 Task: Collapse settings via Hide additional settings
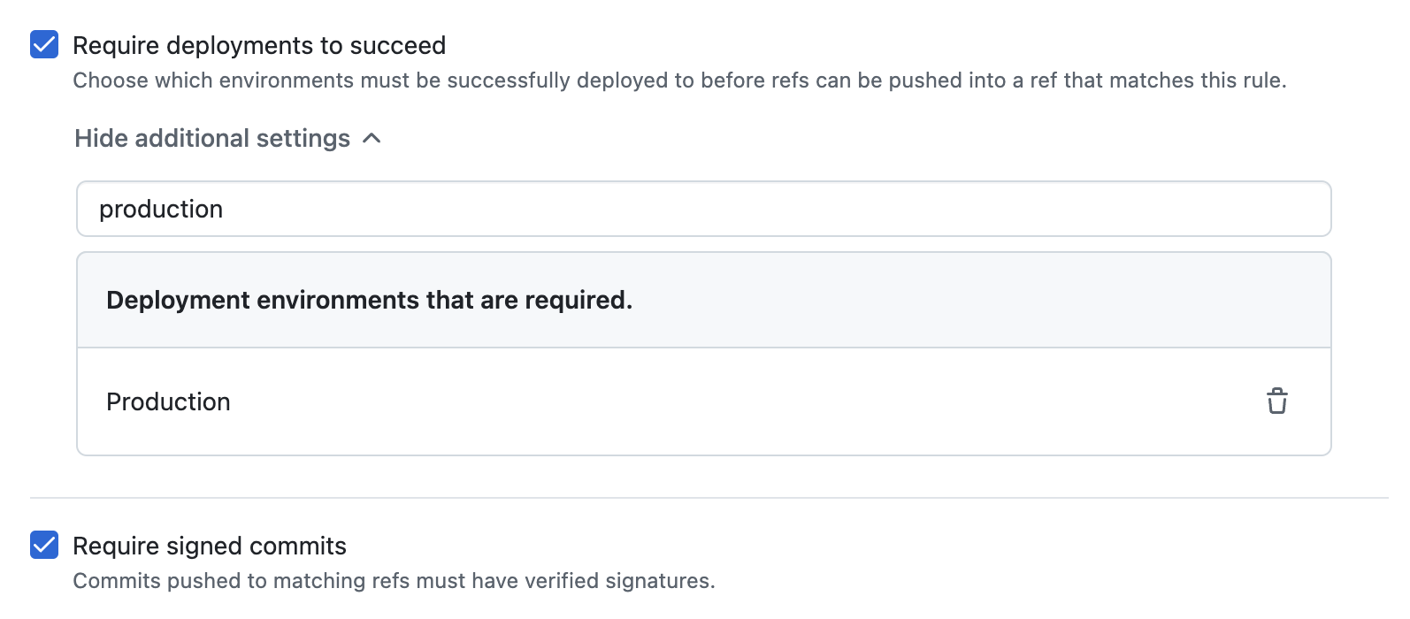(212, 139)
